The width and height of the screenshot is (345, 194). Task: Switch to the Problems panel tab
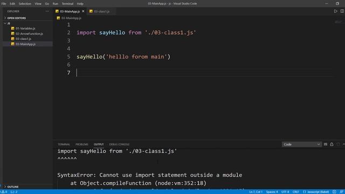82,144
